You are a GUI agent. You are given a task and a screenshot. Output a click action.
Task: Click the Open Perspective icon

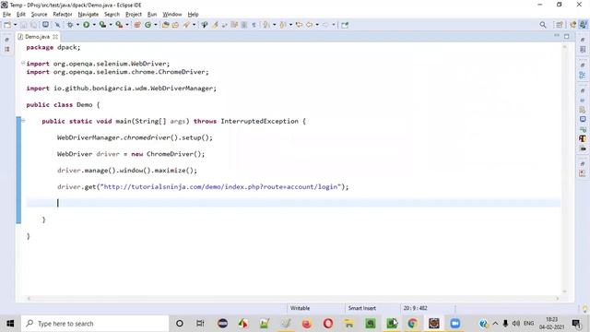(560, 25)
